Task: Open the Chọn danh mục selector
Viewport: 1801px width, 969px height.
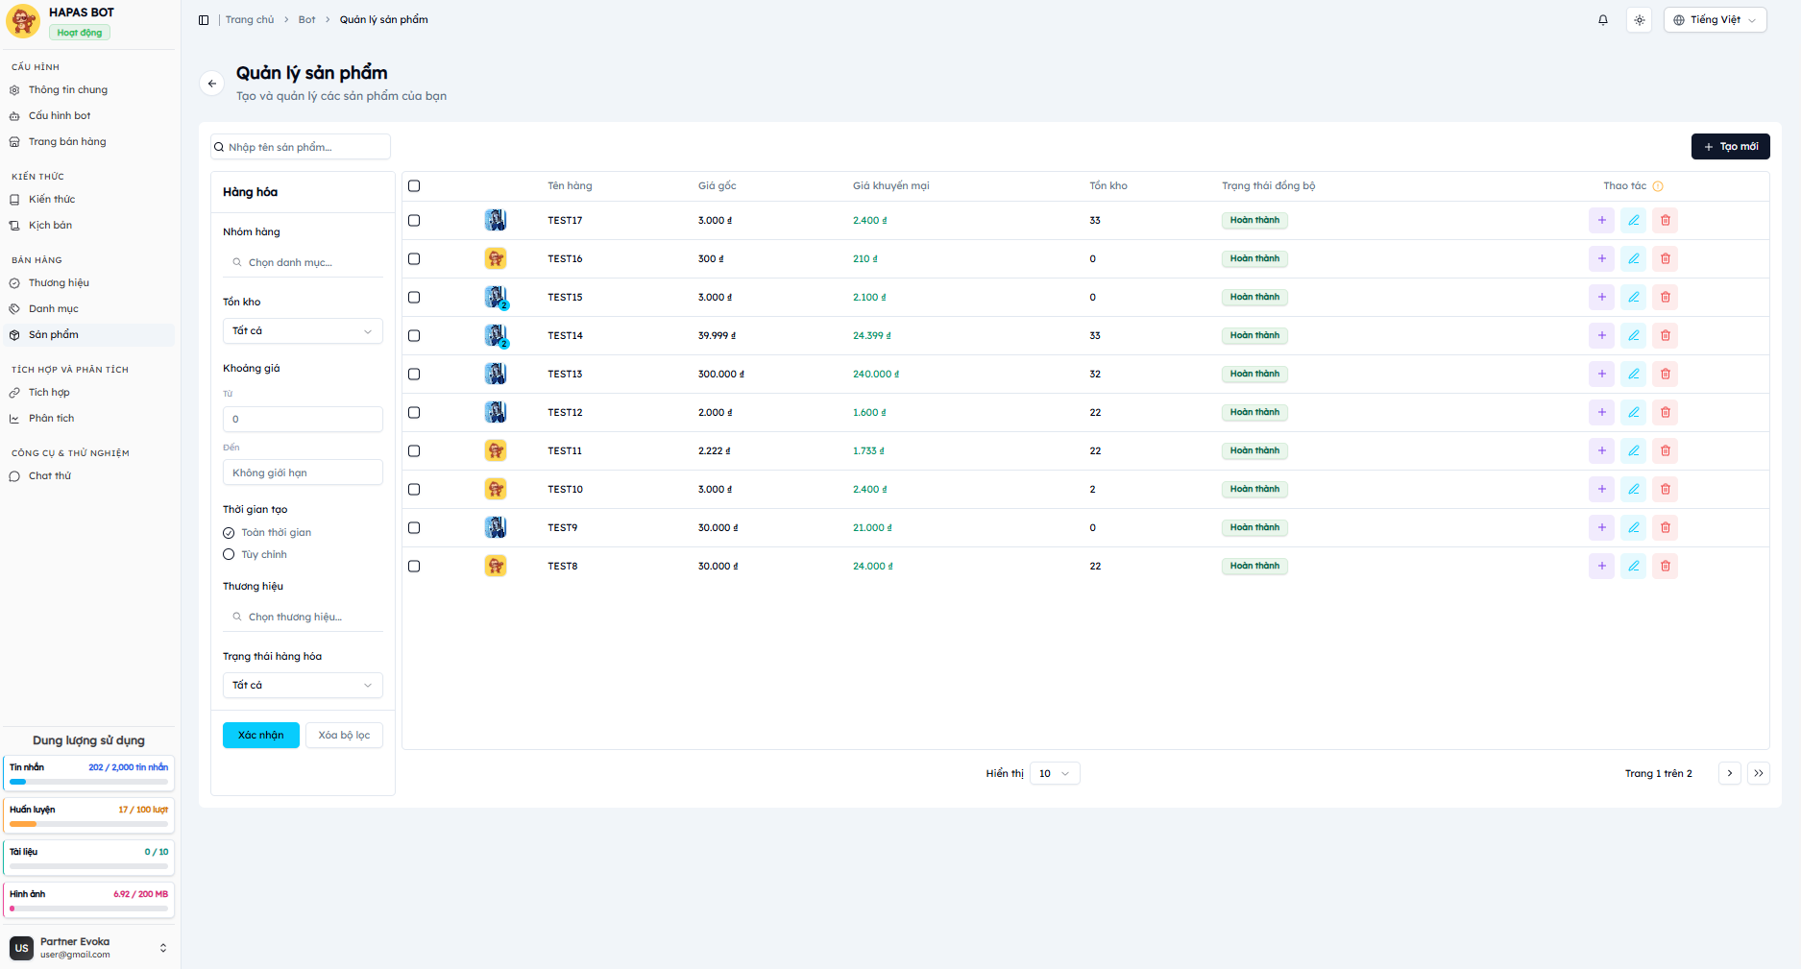Action: click(x=303, y=262)
